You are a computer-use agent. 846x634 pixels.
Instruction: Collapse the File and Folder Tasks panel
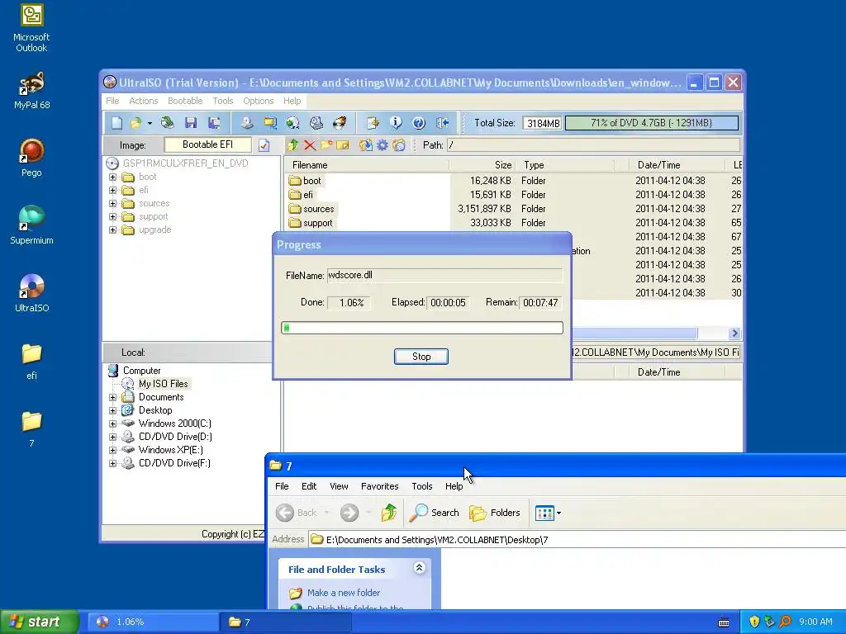(x=419, y=568)
